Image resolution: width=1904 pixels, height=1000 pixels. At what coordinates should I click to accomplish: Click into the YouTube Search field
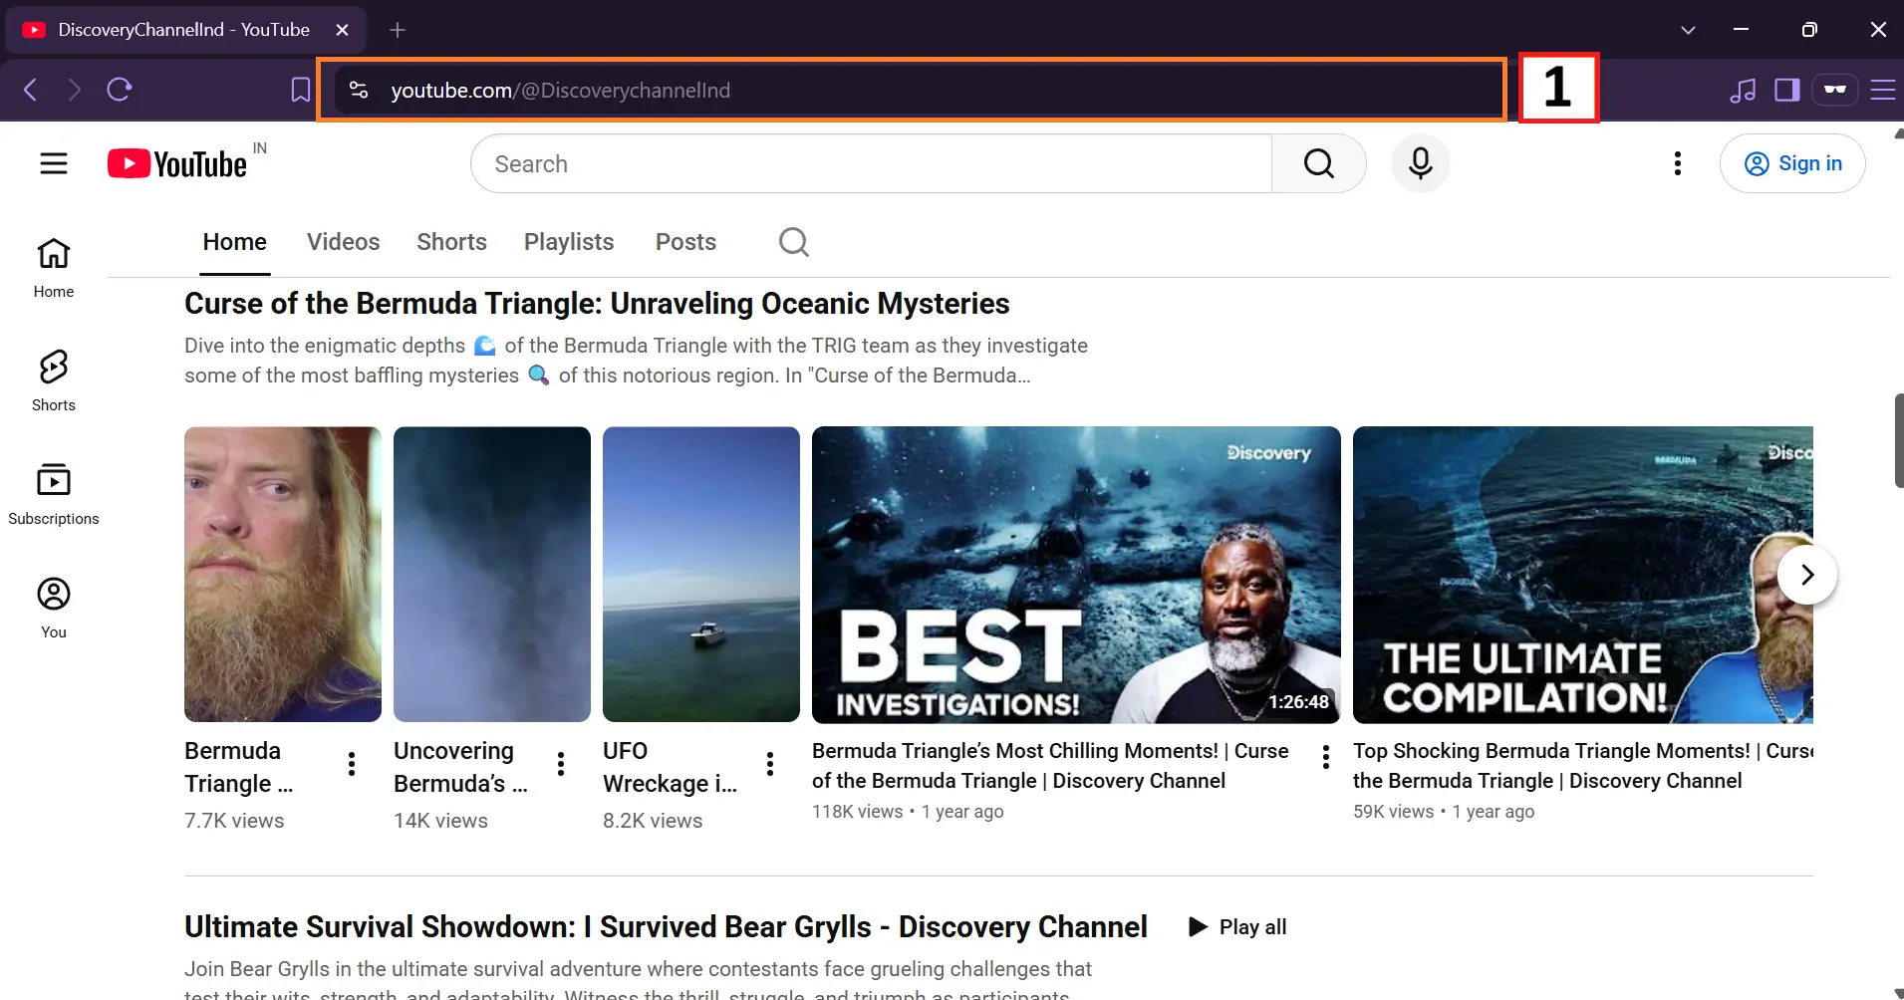[x=872, y=163]
